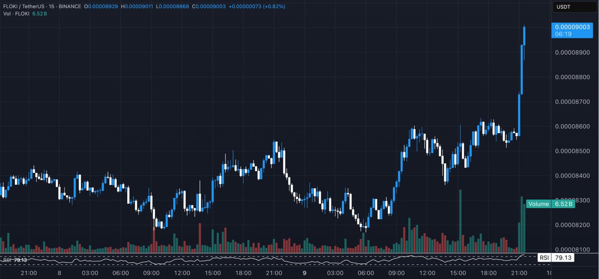Click the 12:00 marker after date 8
This screenshot has width=599, height=279.
tap(182, 273)
